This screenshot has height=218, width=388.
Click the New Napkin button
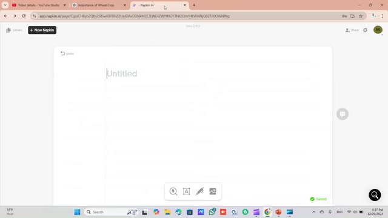pos(42,30)
